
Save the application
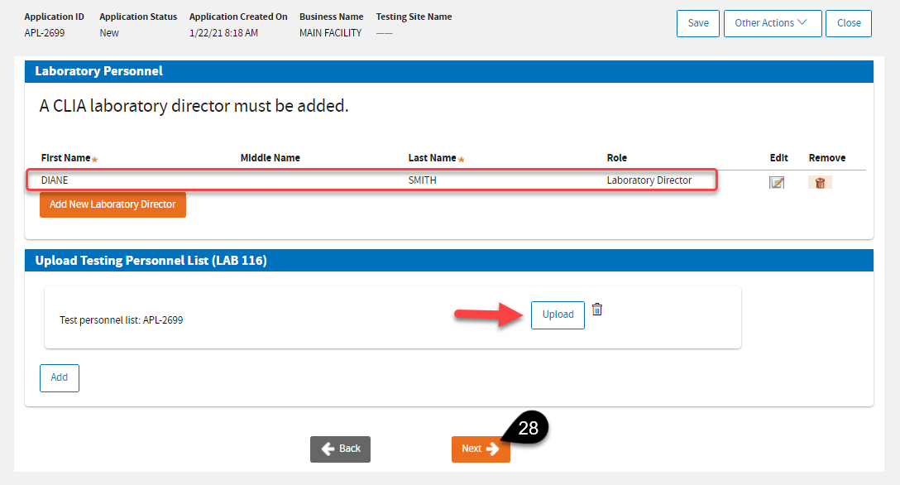[698, 23]
